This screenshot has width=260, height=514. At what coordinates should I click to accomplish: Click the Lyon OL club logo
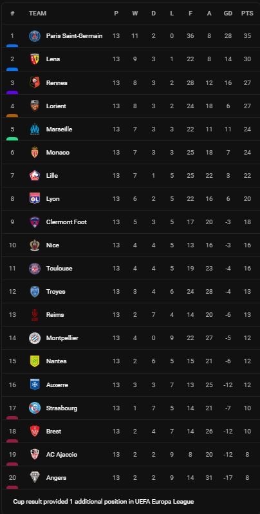click(x=35, y=198)
